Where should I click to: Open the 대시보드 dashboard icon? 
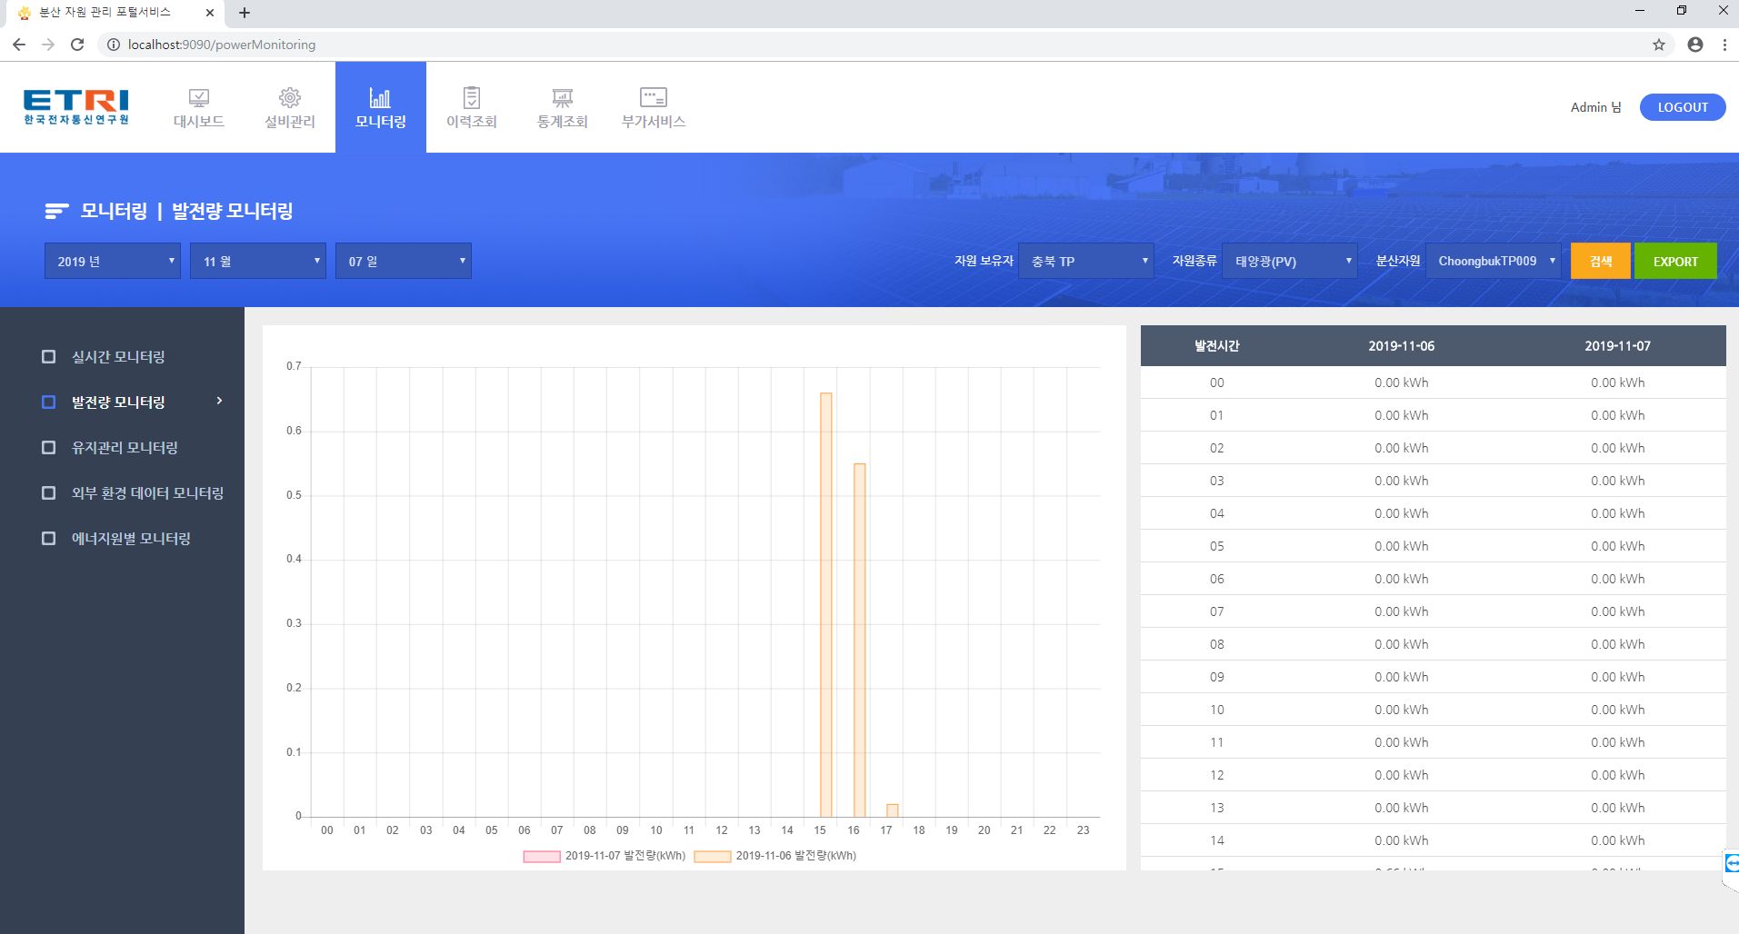pyautogui.click(x=198, y=98)
